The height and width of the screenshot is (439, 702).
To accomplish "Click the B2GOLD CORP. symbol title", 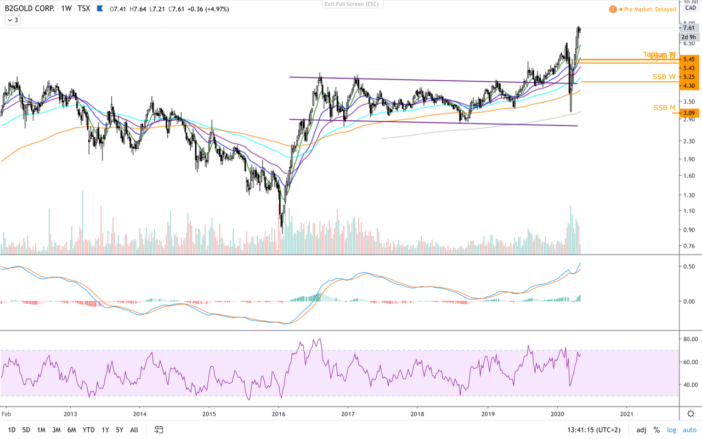I will point(27,9).
